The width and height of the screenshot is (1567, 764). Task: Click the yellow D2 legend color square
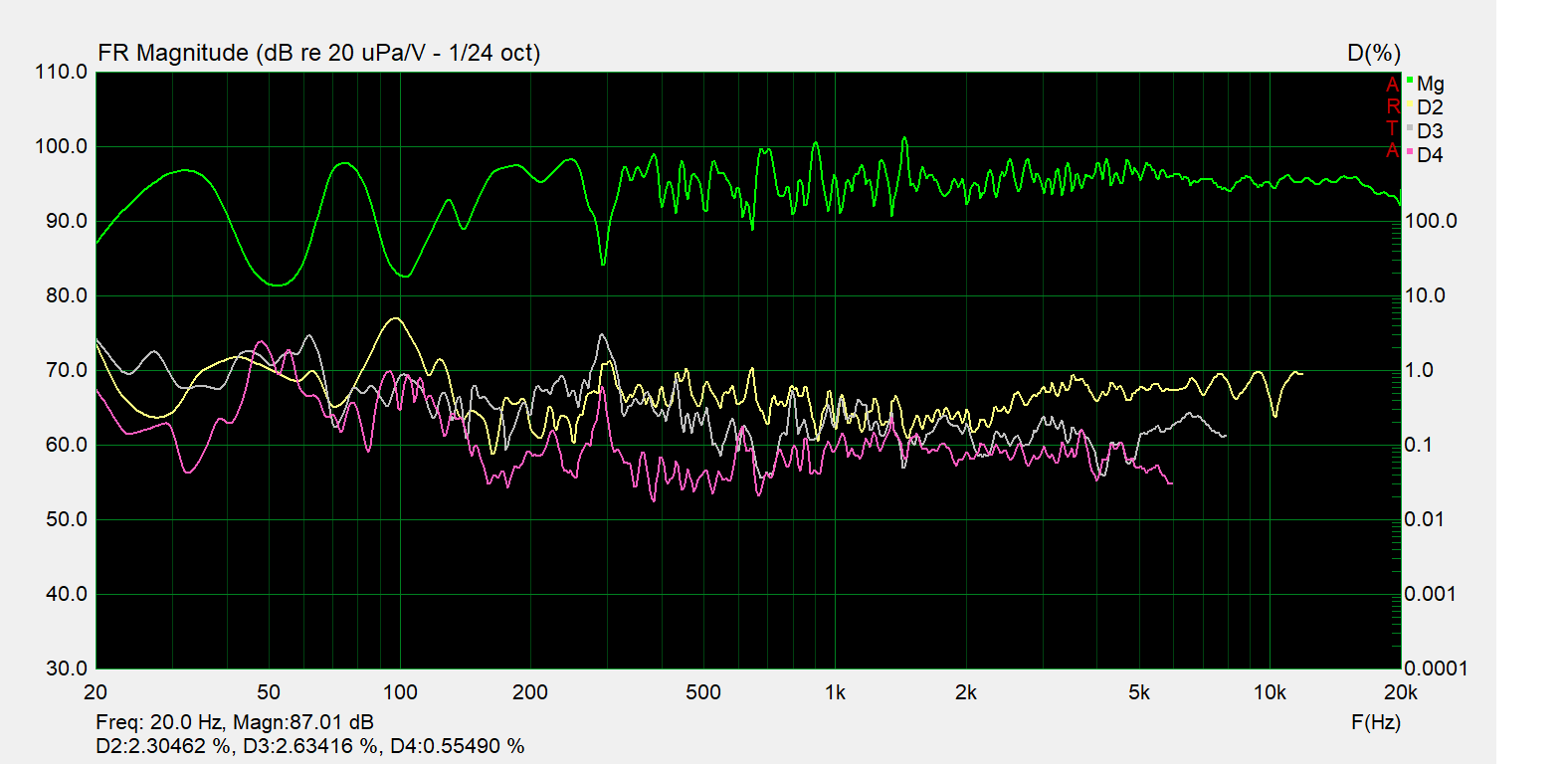(x=1410, y=104)
